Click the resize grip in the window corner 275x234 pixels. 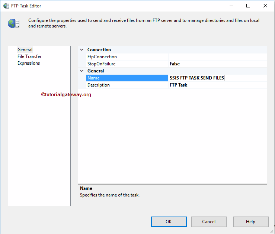272,232
